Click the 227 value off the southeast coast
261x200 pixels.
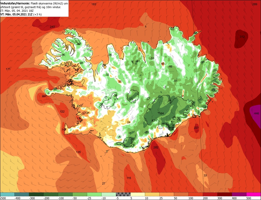(x=196, y=128)
